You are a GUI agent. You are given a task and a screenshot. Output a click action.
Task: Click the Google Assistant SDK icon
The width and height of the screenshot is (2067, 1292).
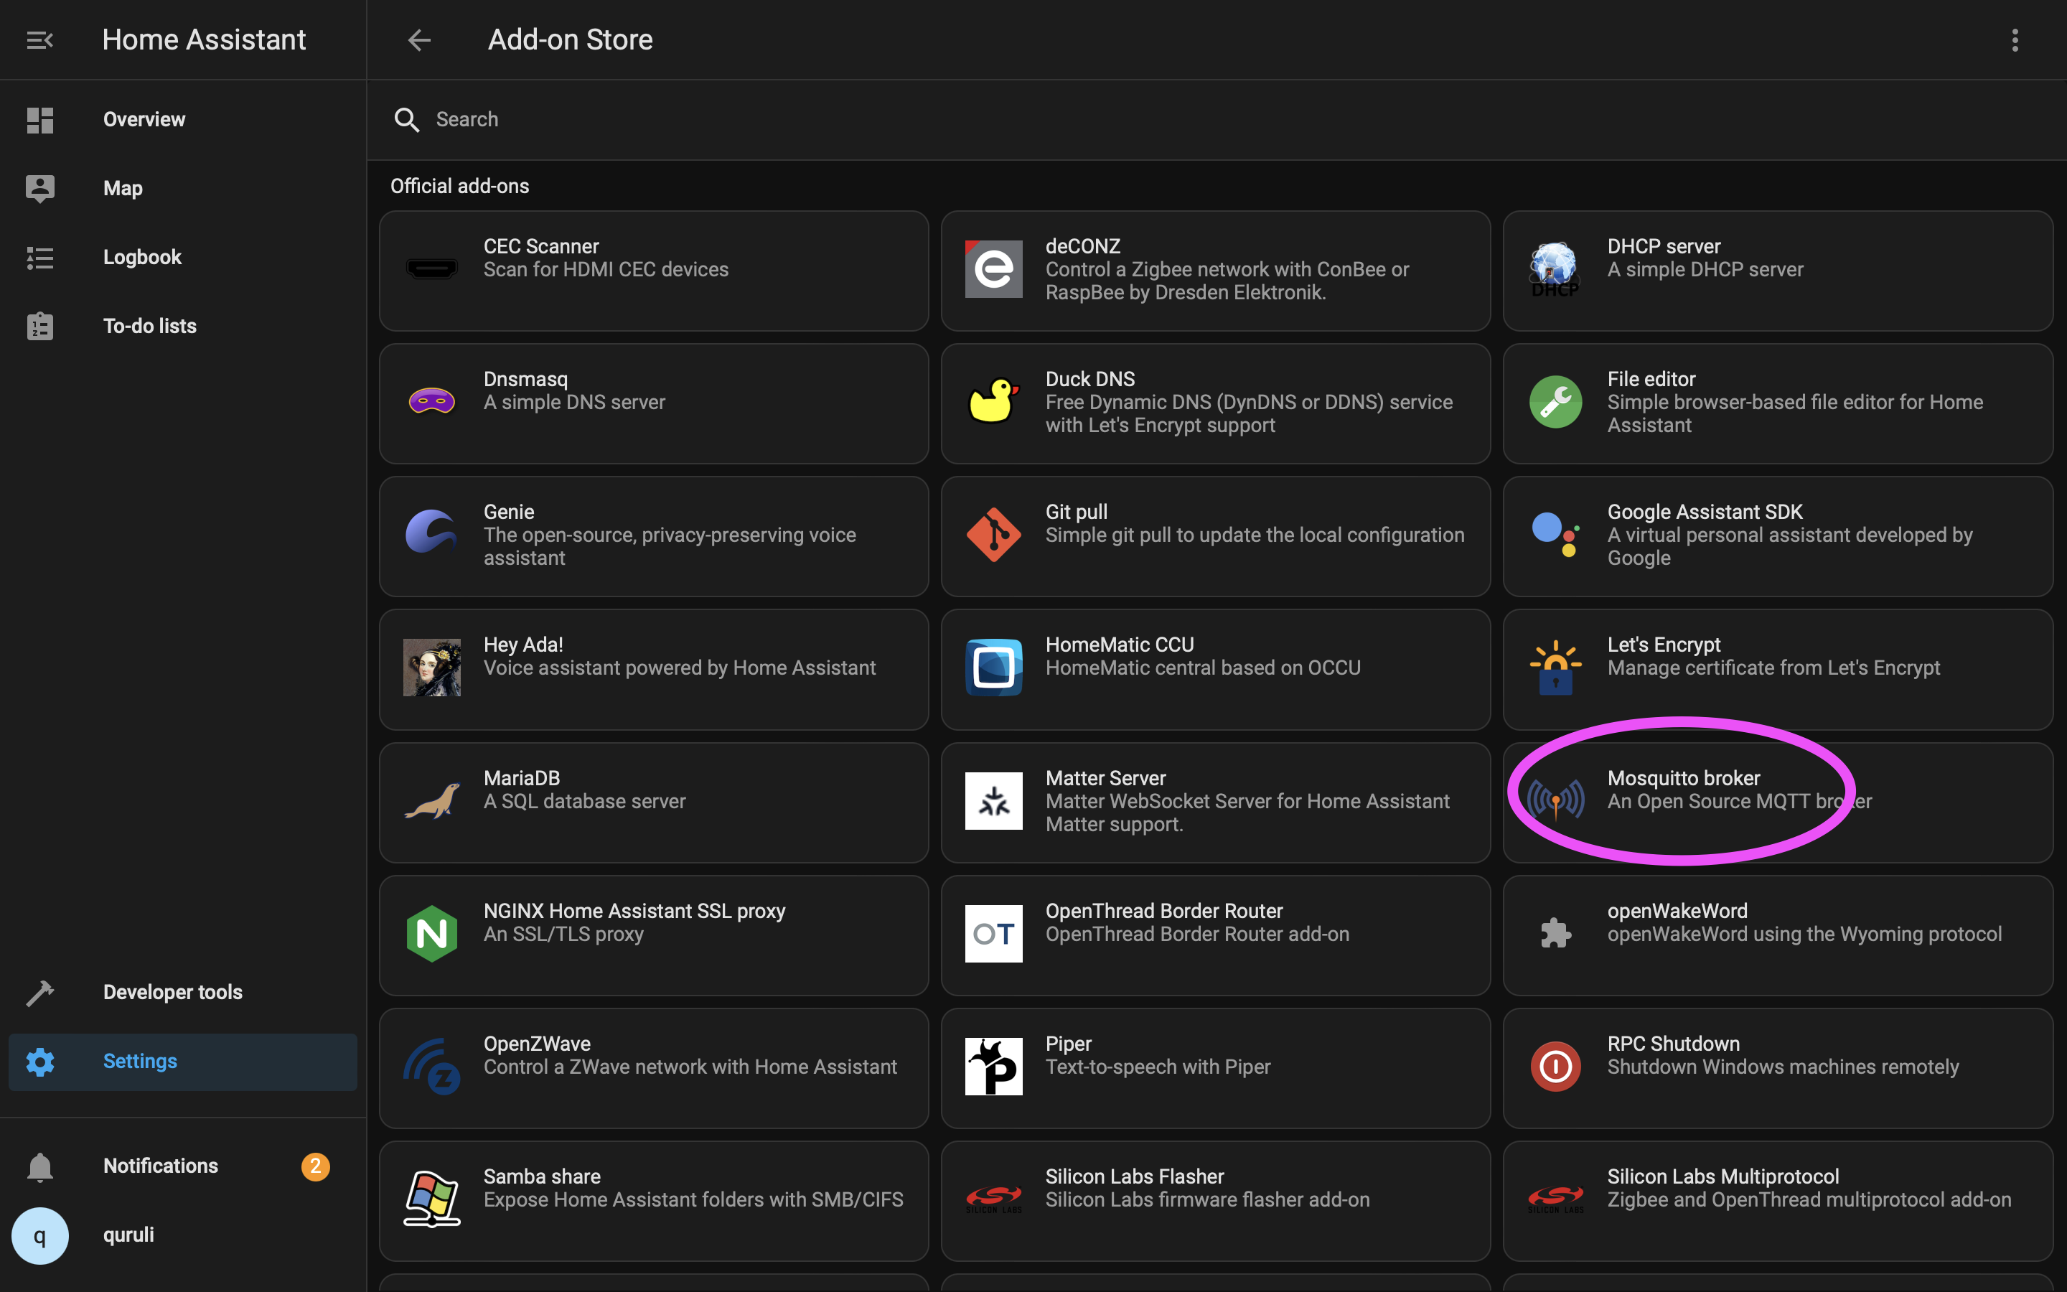(x=1555, y=535)
